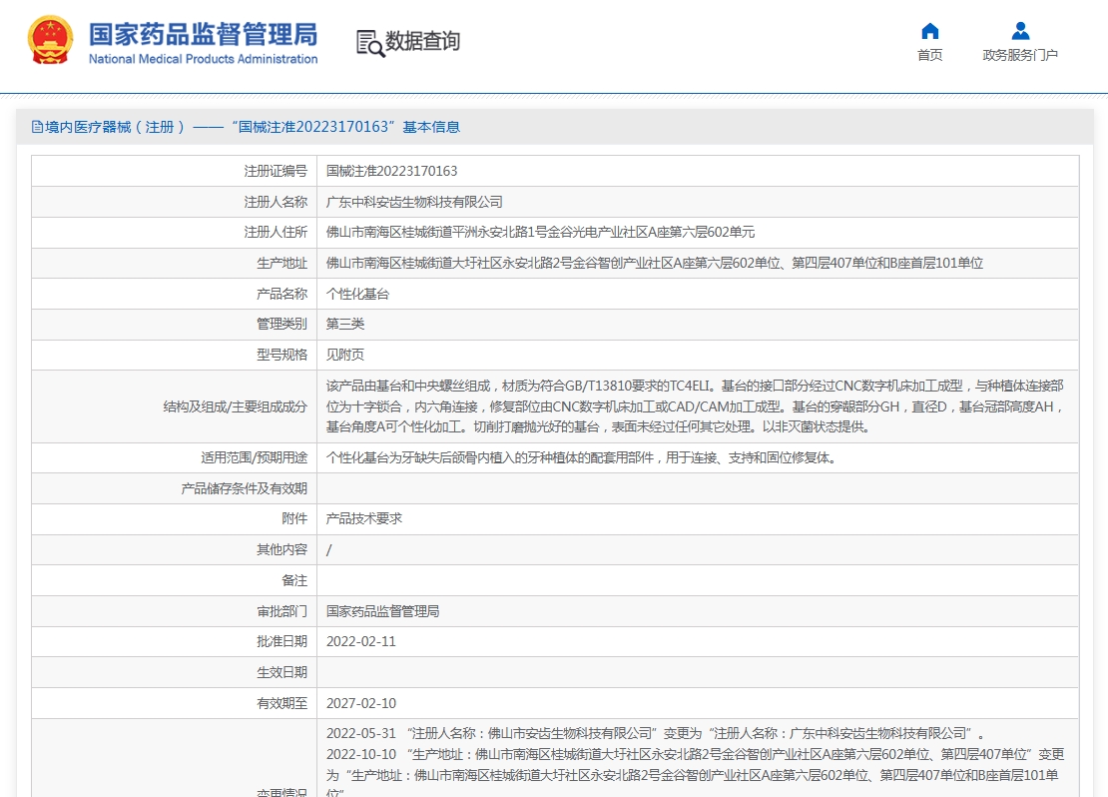Select the 注册人名称 value 广东中科安齿生物科技有限公司
This screenshot has width=1108, height=797.
(x=414, y=203)
